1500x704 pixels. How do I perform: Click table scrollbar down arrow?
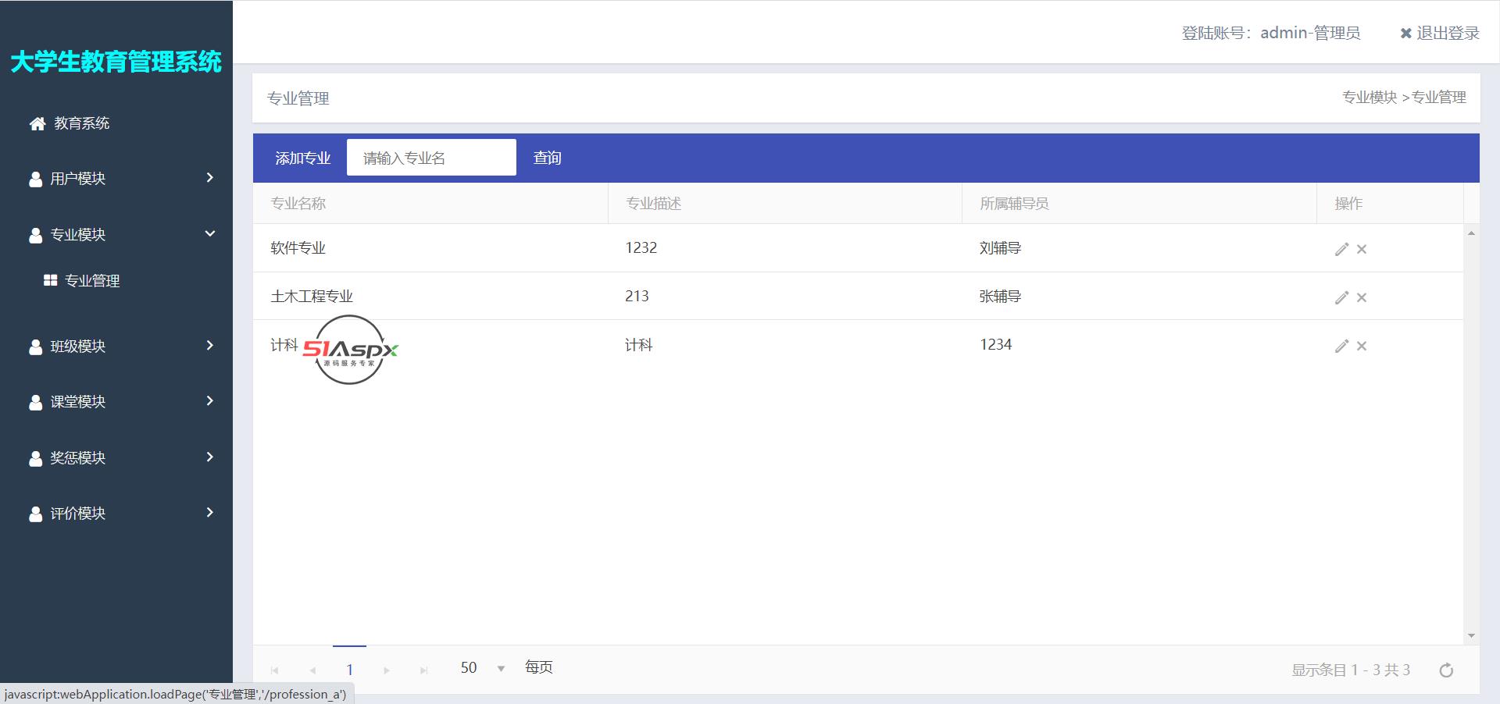coord(1471,636)
